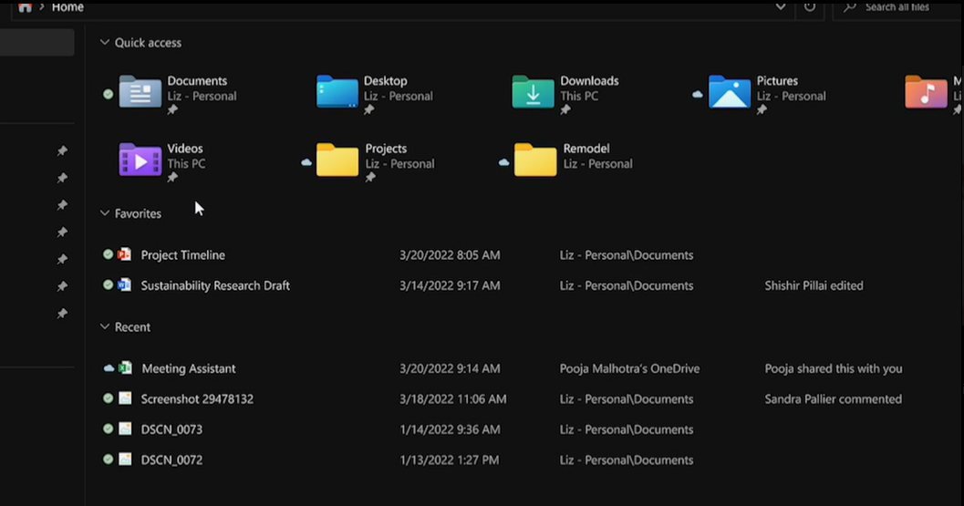Open the Documents folder in Quick access
Viewport: 964px width, 506px height.
140,92
